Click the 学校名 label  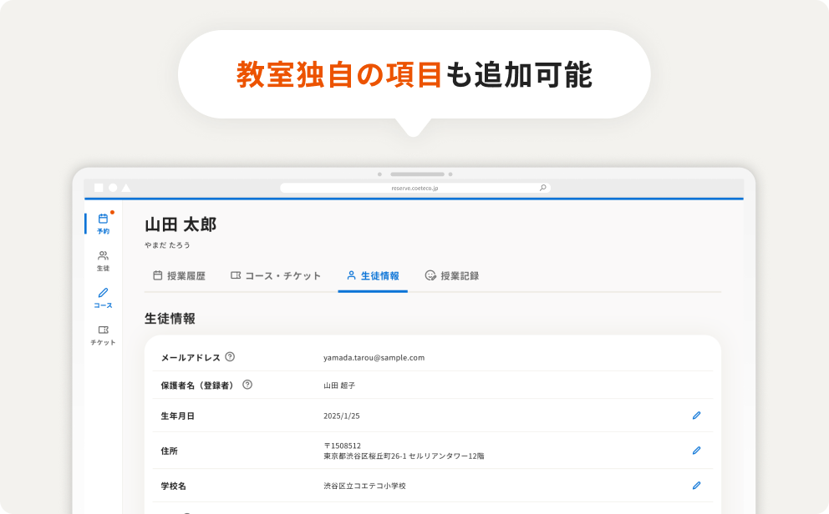click(x=174, y=486)
